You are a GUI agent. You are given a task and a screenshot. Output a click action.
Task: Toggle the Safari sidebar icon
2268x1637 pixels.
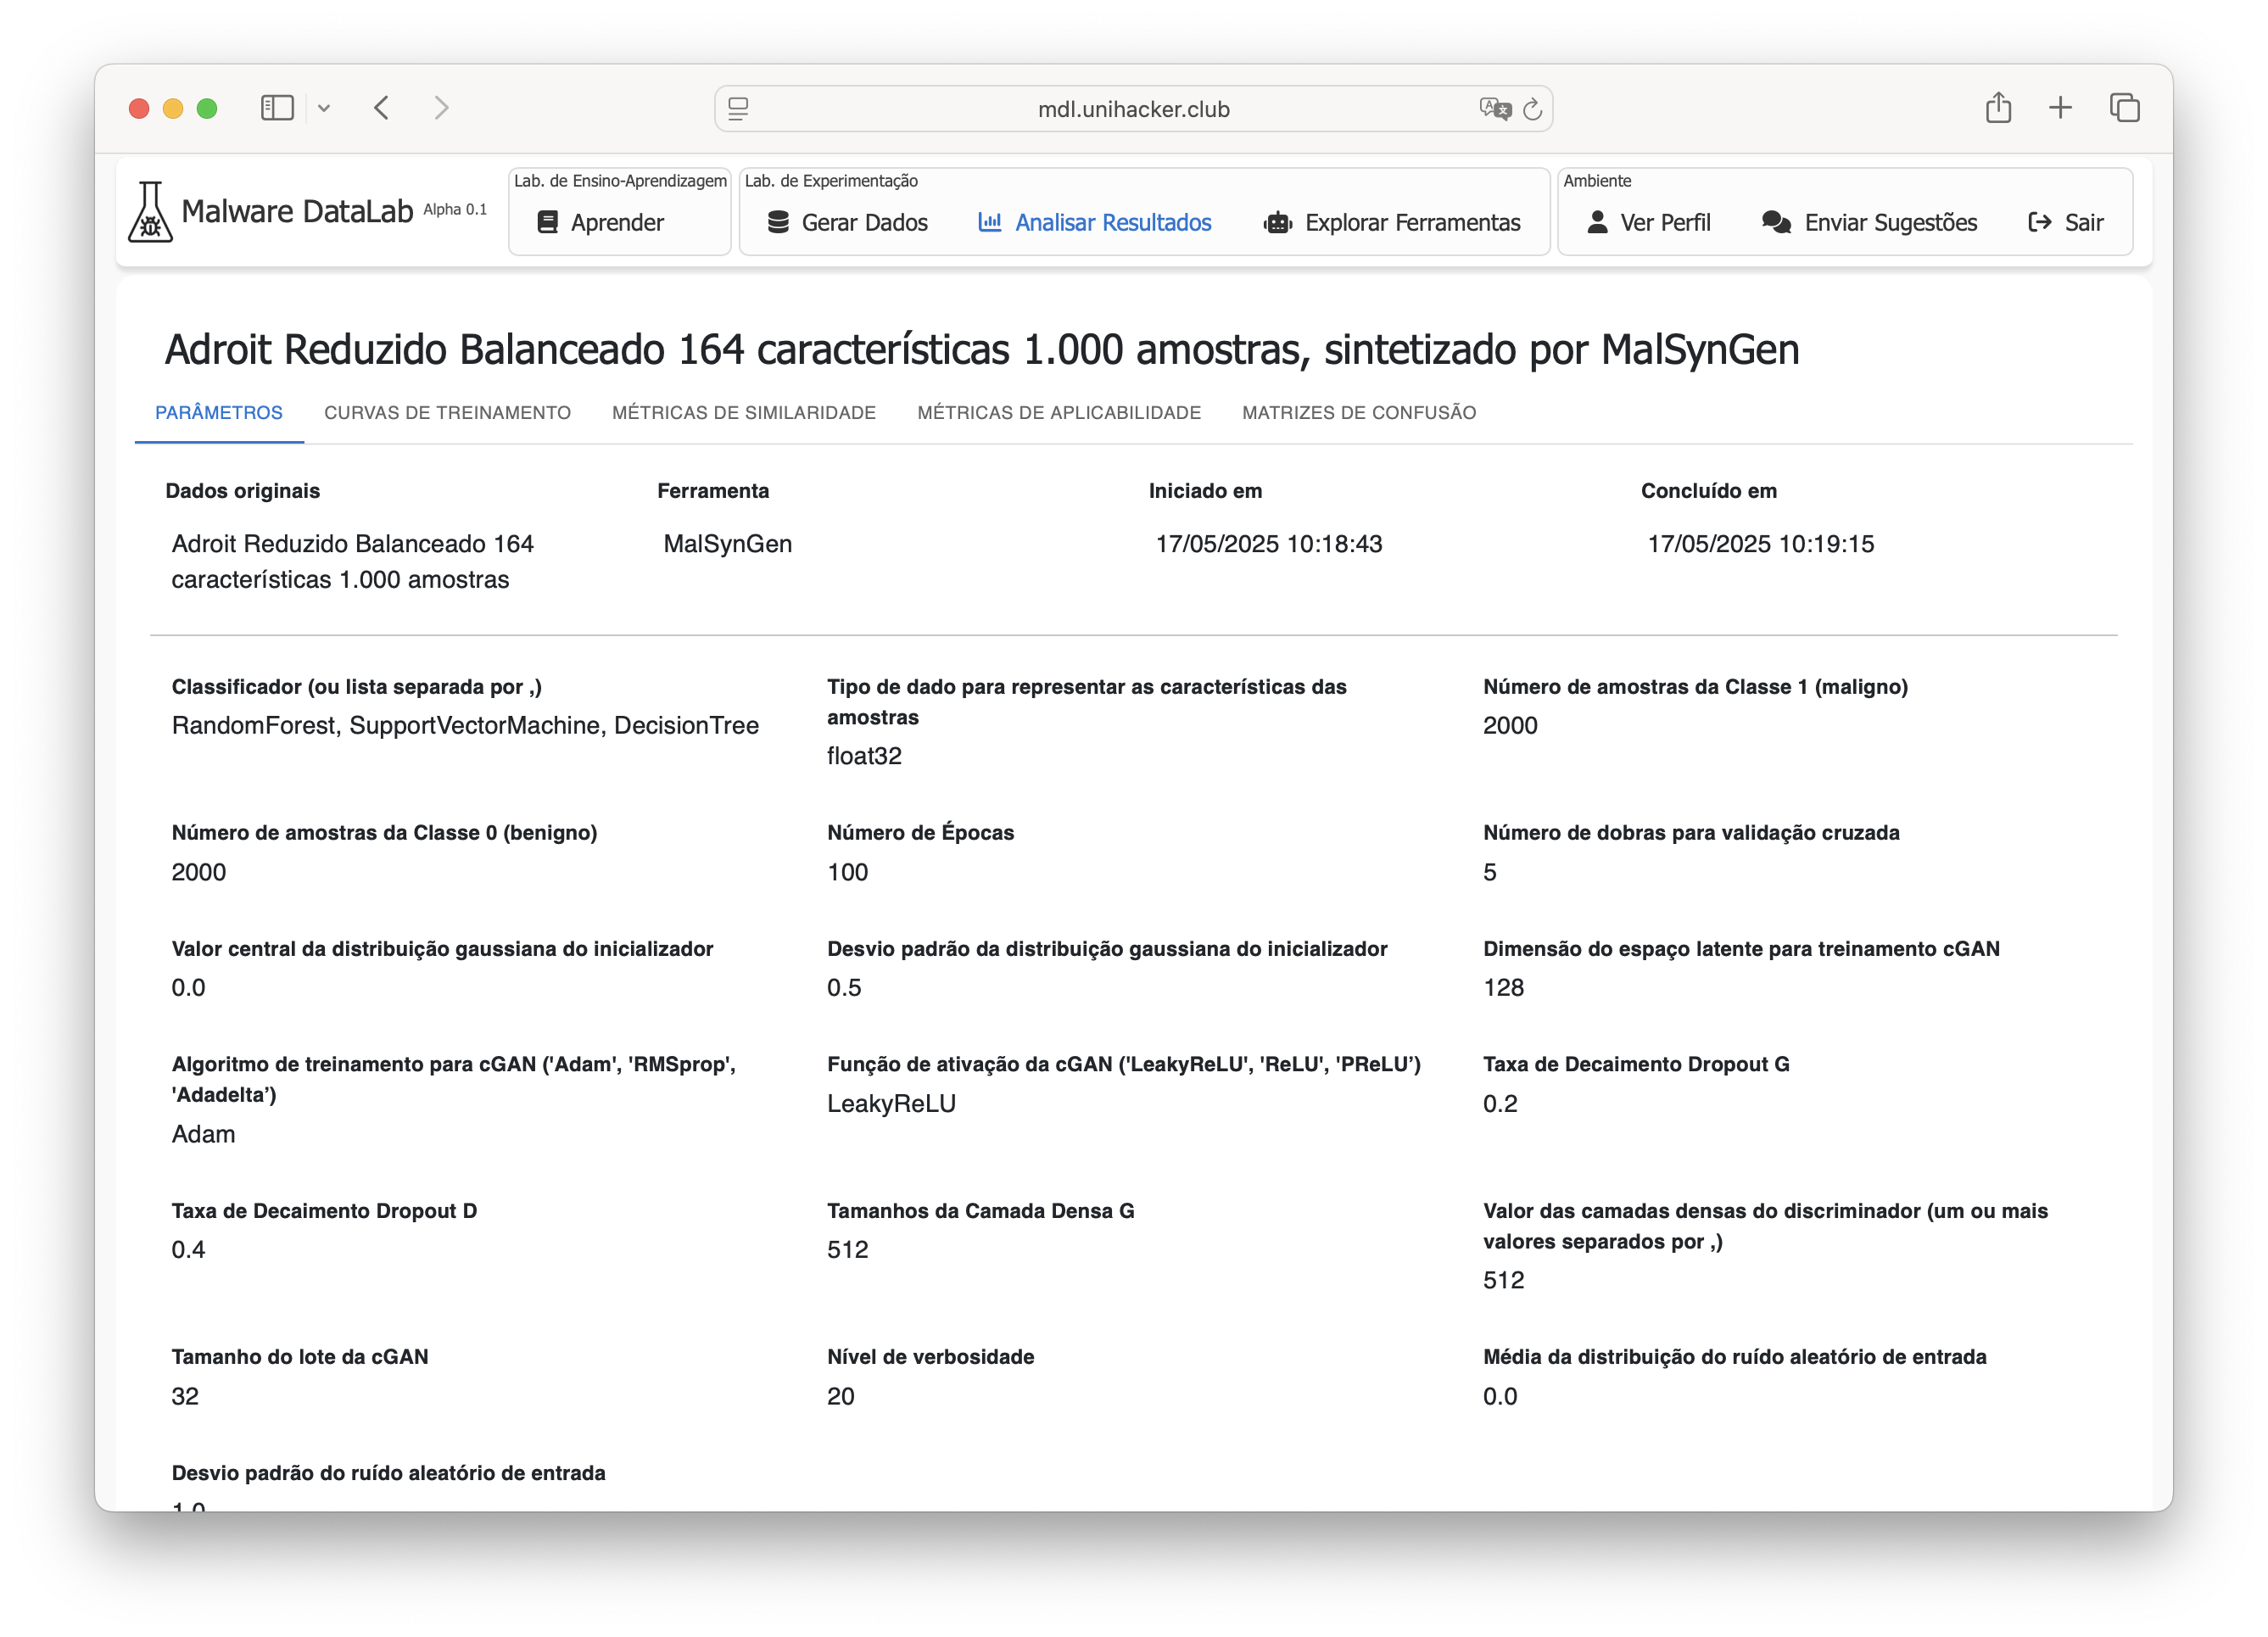pos(277,108)
